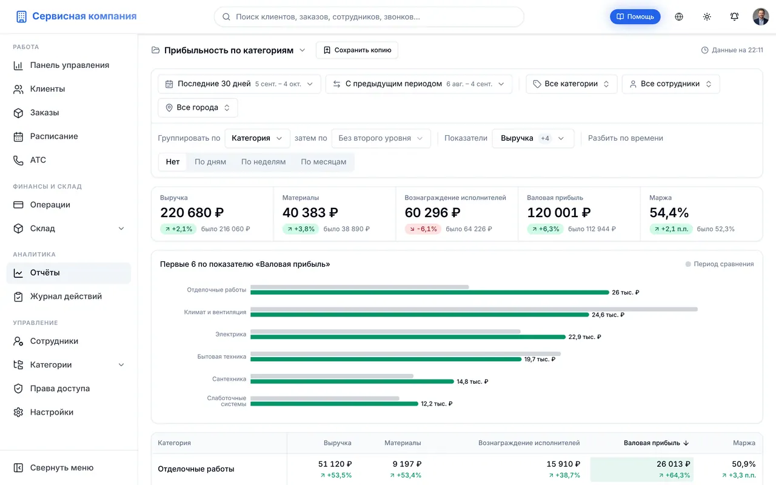Click the clock icon near Данные на 22:11

pos(705,50)
